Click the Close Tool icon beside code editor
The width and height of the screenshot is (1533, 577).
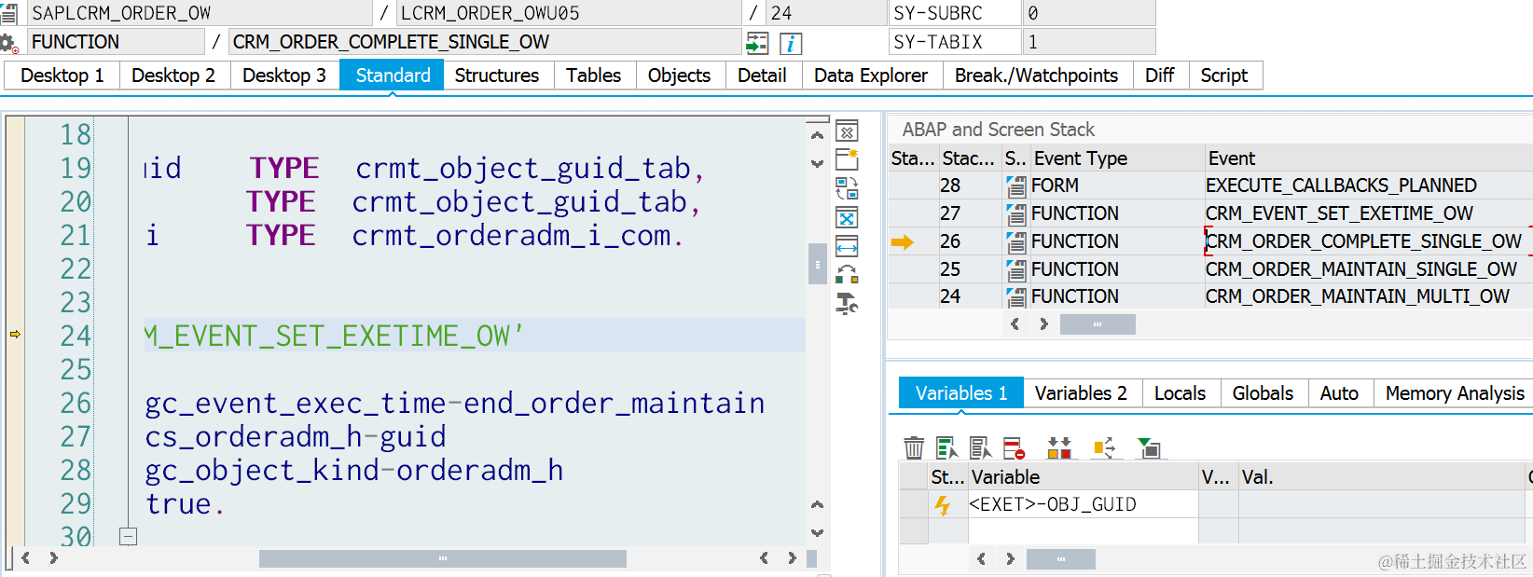click(847, 131)
